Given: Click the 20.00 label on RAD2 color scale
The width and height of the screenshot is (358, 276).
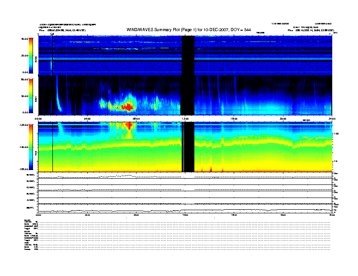Looking at the screenshot, I should point(25,55).
